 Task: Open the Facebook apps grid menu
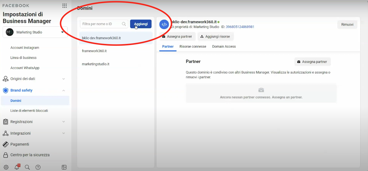(64, 6)
